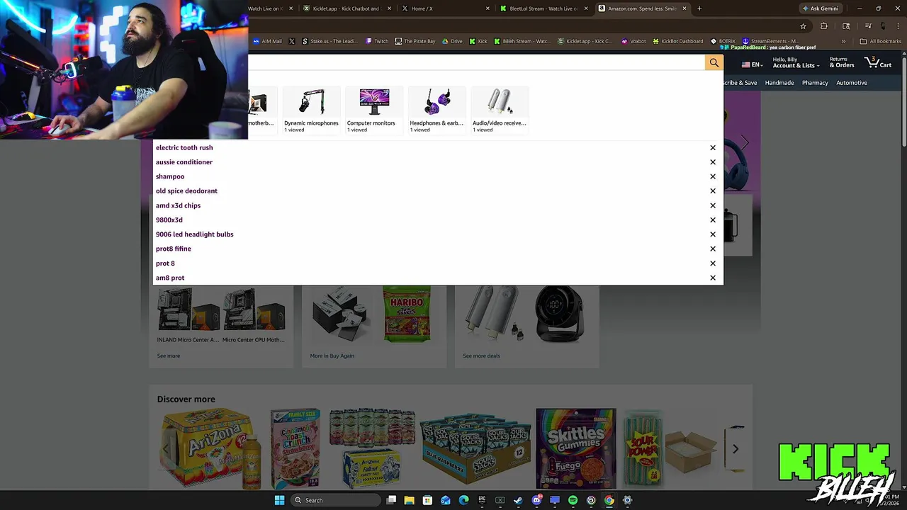Open Audio/video receivers viewed category
Viewport: 907px width, 510px height.
click(x=500, y=110)
